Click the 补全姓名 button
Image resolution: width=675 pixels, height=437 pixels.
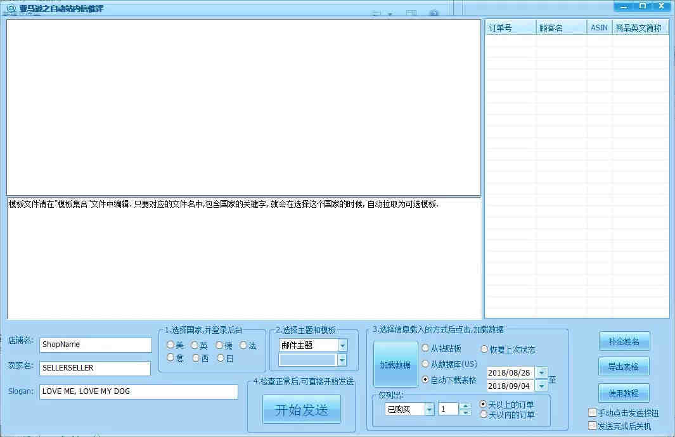624,341
